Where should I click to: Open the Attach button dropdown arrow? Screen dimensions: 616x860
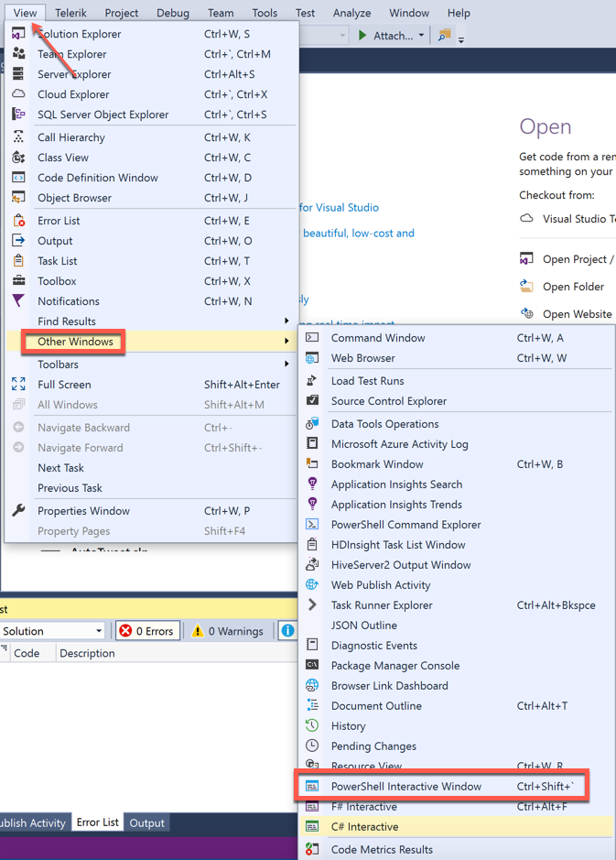(x=421, y=35)
